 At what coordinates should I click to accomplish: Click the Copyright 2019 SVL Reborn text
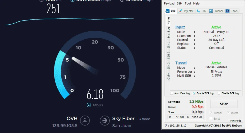click(x=218, y=126)
